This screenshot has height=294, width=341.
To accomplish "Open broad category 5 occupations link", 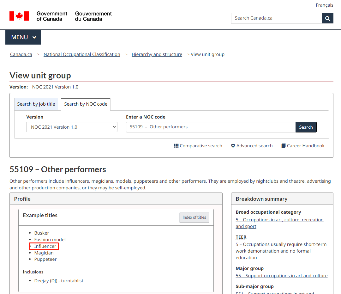I will [x=279, y=223].
